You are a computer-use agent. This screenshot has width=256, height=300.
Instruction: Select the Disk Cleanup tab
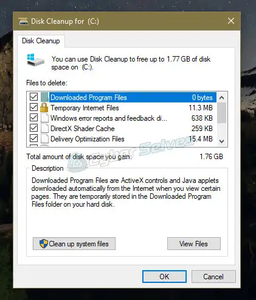click(41, 41)
